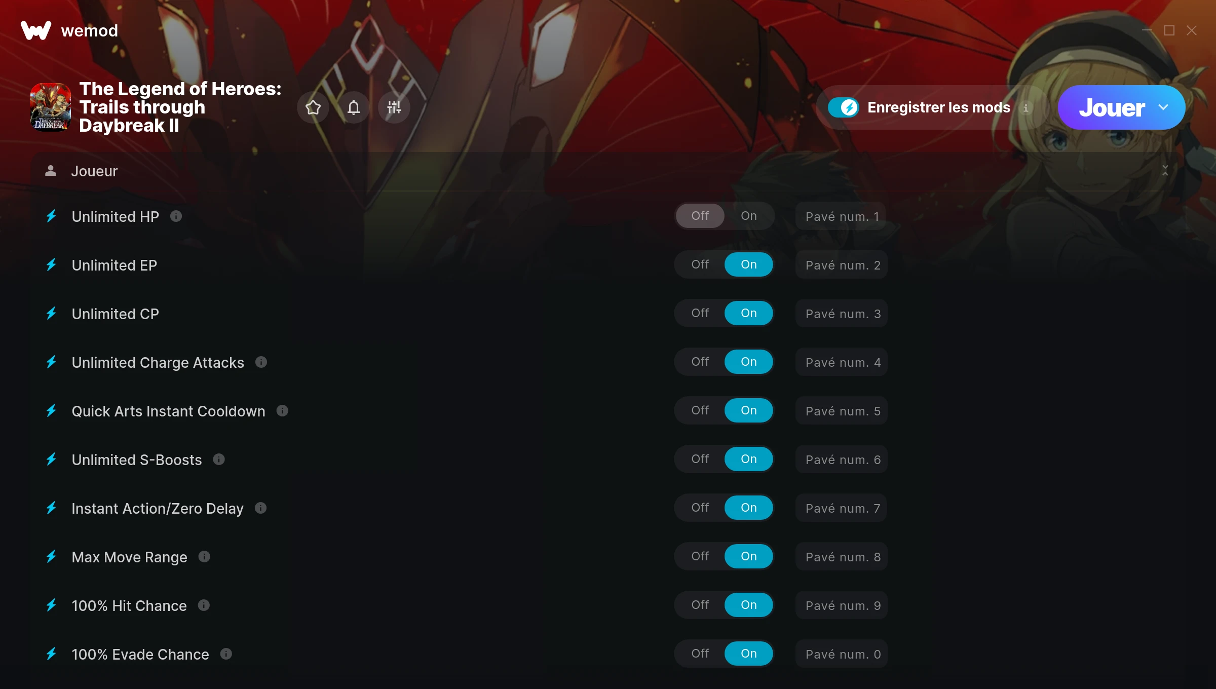Edit the Pavé num. 5 hotkey binding
The height and width of the screenshot is (689, 1216).
pyautogui.click(x=842, y=411)
